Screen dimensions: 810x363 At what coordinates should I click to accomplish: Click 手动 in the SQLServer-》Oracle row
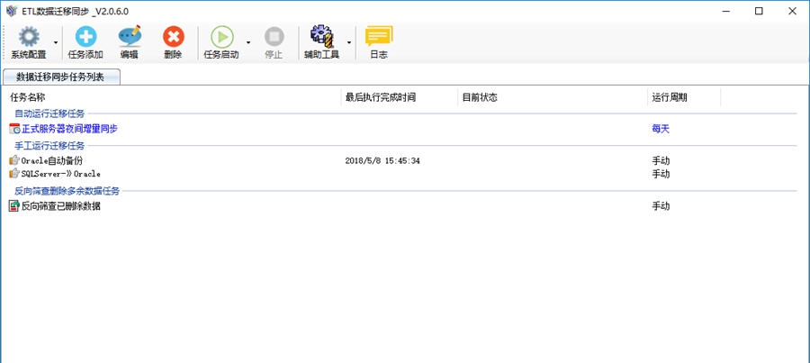coord(661,174)
